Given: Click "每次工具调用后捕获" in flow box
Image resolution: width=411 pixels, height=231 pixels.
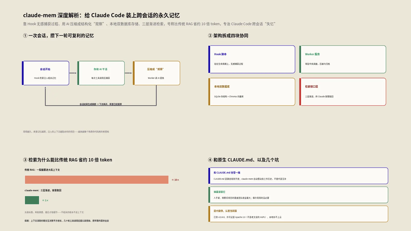Looking at the screenshot, I should 100,78.
